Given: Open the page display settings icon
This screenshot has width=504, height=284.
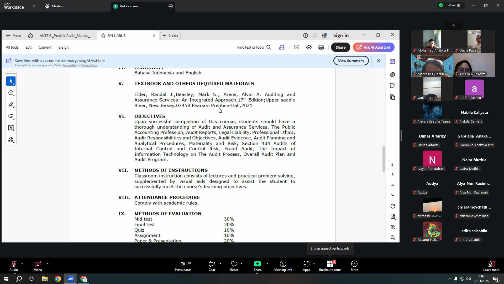Looking at the screenshot, I should click(393, 217).
